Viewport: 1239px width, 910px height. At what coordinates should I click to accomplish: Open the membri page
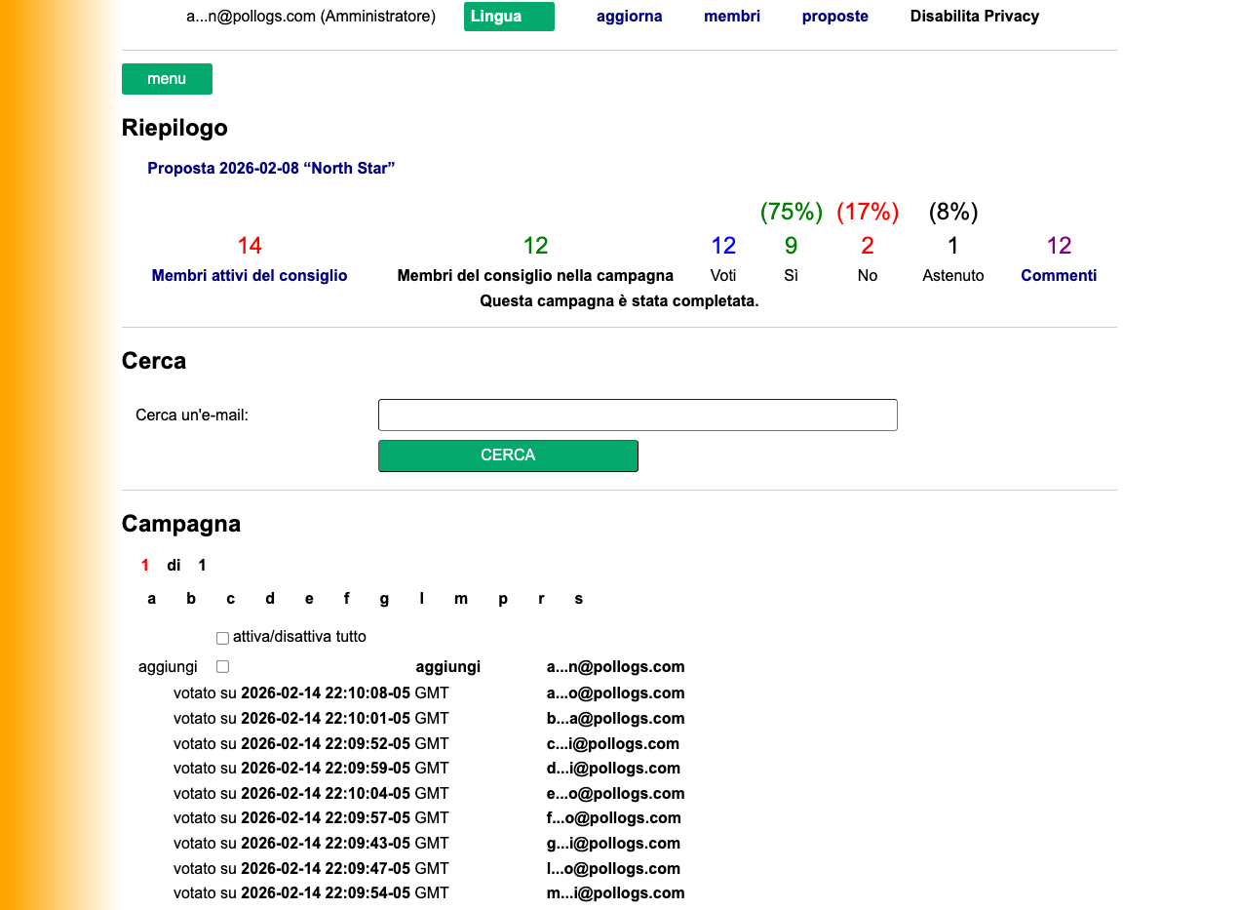point(731,17)
